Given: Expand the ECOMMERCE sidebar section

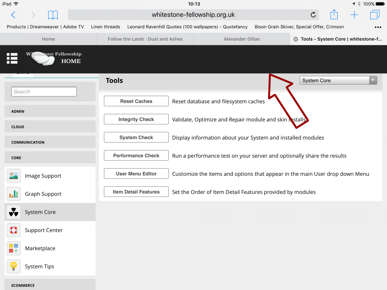Looking at the screenshot, I should pyautogui.click(x=50, y=285).
